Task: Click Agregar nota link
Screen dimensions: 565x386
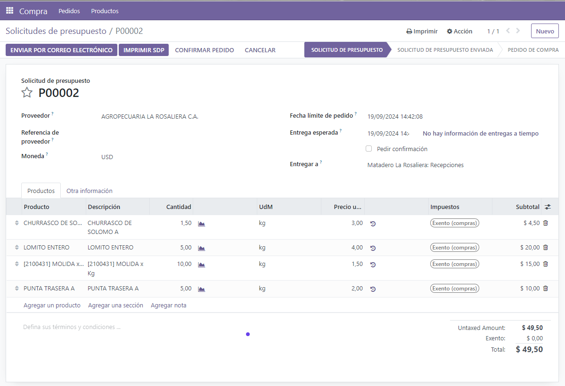Action: coord(169,306)
